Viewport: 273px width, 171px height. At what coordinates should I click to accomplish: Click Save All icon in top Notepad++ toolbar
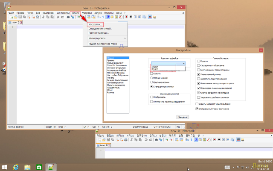(x=24, y=17)
